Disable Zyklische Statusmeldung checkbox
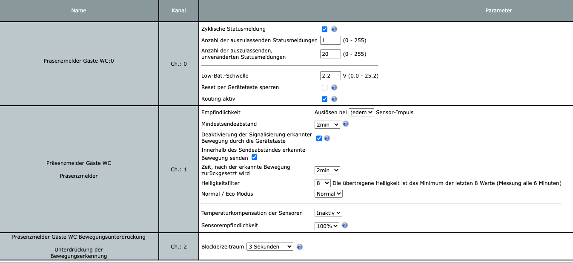This screenshot has width=573, height=263. click(x=325, y=29)
